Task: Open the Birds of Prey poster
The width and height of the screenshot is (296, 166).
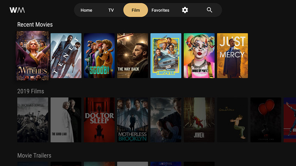Action: (x=199, y=56)
